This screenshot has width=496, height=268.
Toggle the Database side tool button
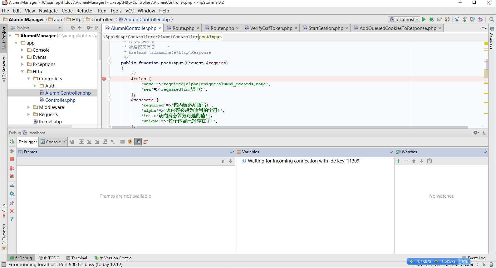tap(492, 38)
